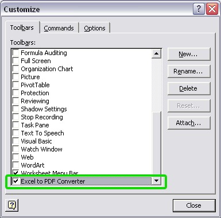
Task: Open the Options tab
Action: point(95,28)
